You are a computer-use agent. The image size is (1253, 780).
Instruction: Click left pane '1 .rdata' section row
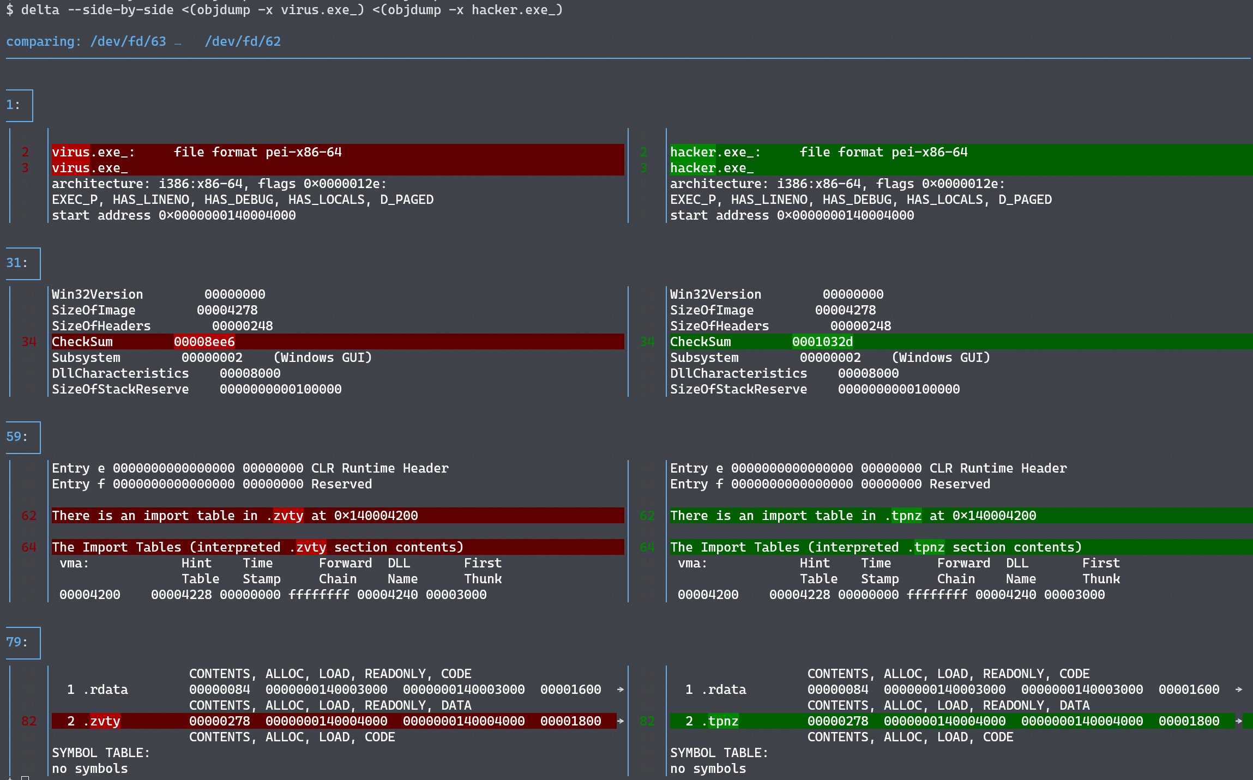pyautogui.click(x=334, y=690)
